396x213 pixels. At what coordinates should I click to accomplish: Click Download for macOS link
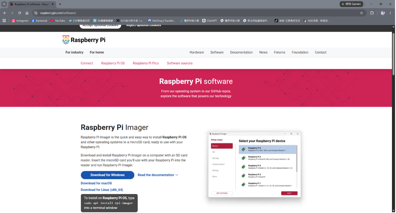[96, 183]
